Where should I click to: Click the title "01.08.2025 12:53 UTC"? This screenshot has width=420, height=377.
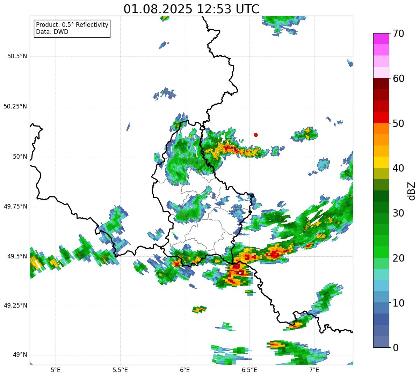coord(191,9)
